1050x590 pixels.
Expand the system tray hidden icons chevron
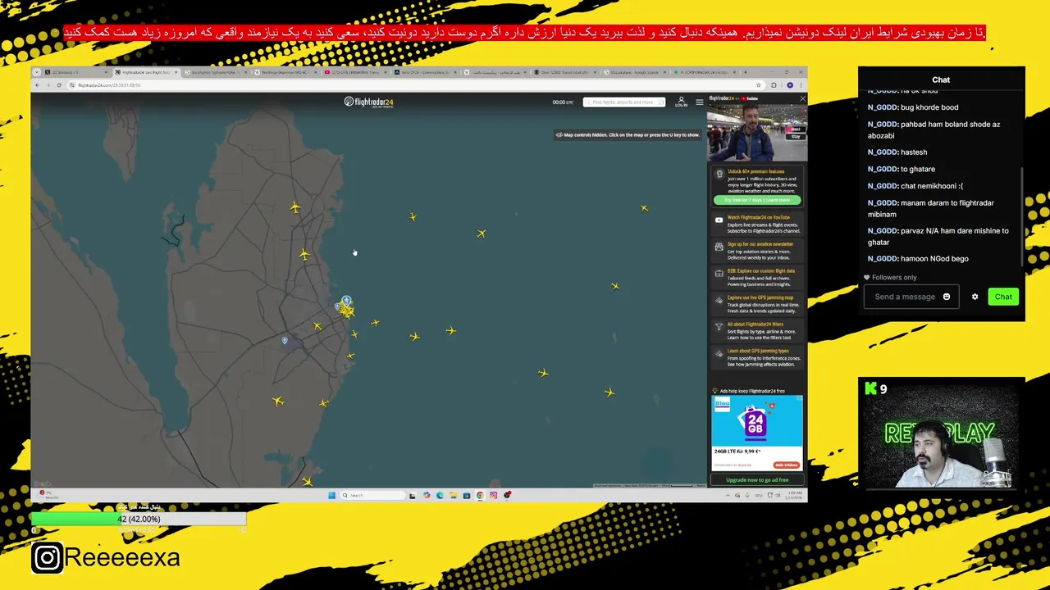pos(728,495)
